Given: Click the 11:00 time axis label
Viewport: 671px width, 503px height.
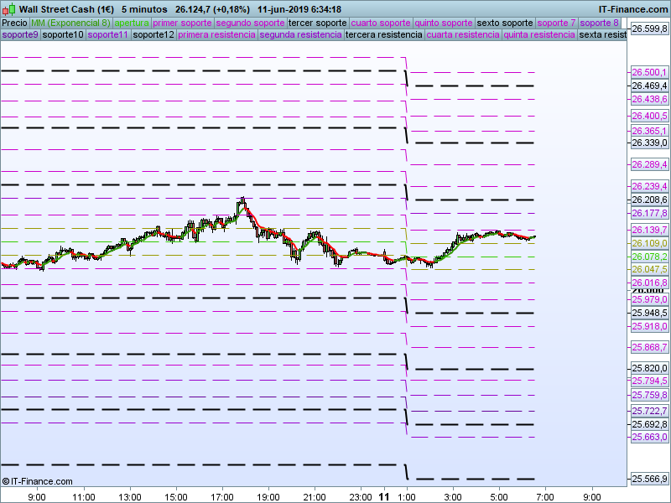Looking at the screenshot, I should pos(83,497).
